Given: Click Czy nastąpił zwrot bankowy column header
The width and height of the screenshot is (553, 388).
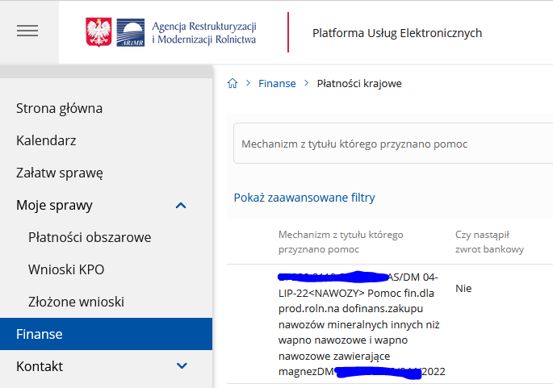Looking at the screenshot, I should pyautogui.click(x=489, y=242).
